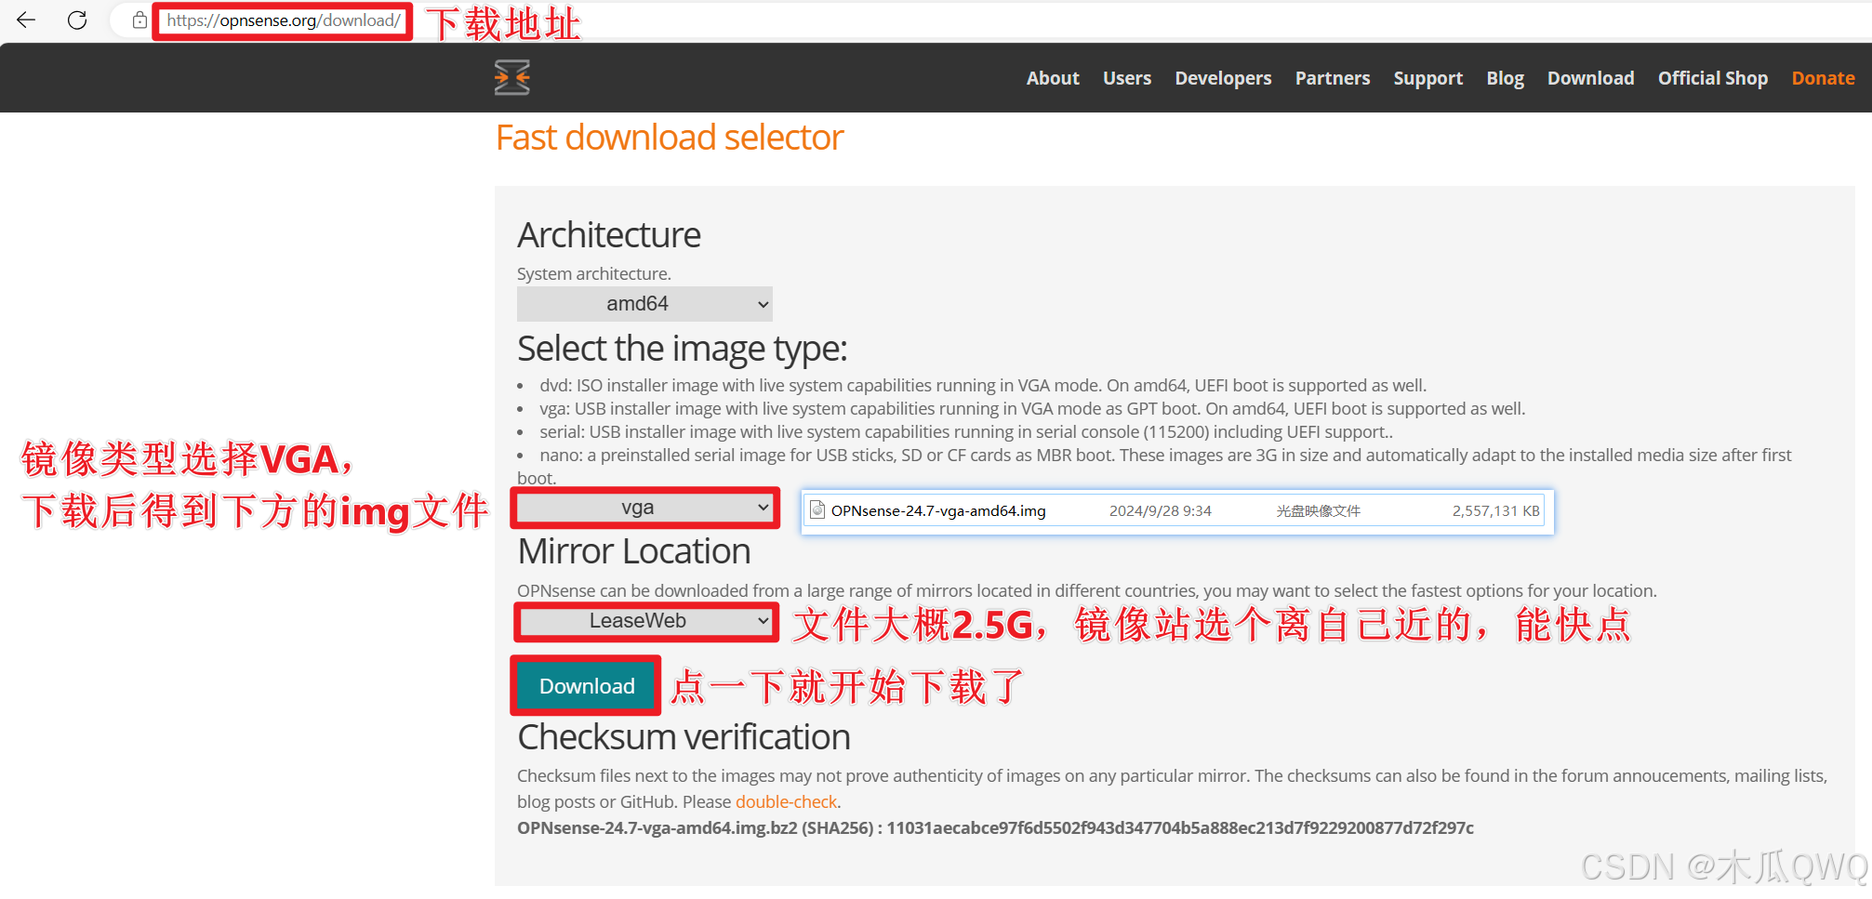Visit the Official Shop link

point(1712,78)
